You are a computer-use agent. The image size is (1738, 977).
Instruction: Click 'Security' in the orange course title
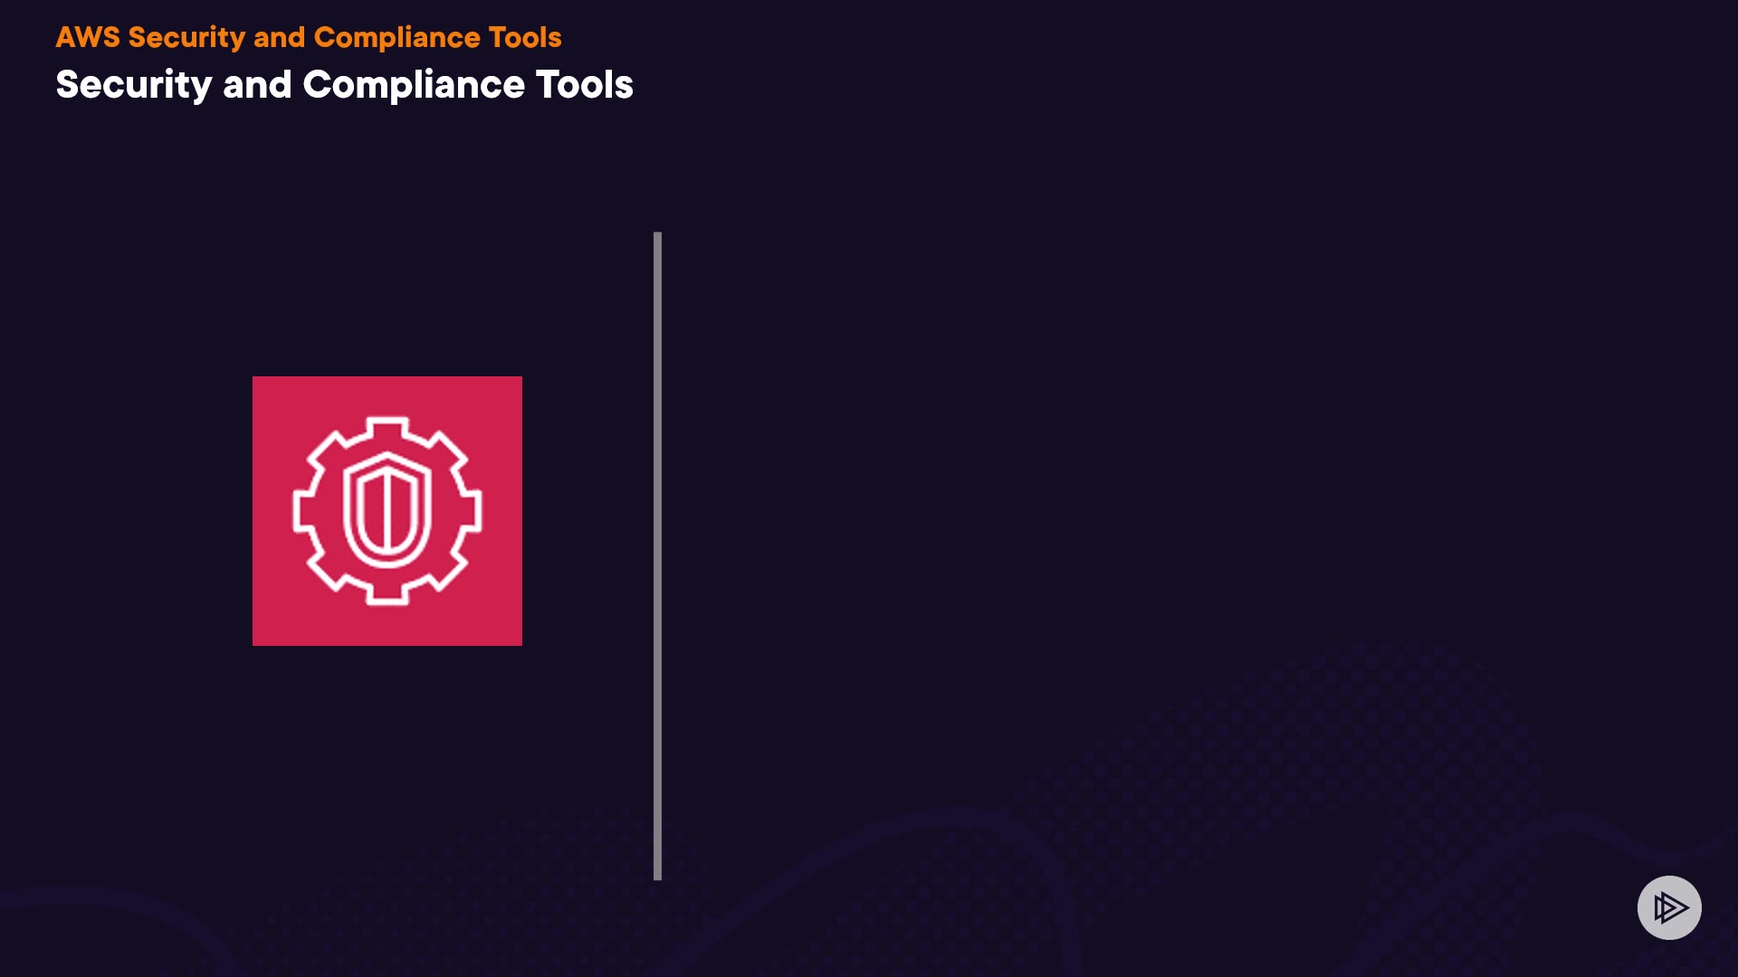click(186, 37)
